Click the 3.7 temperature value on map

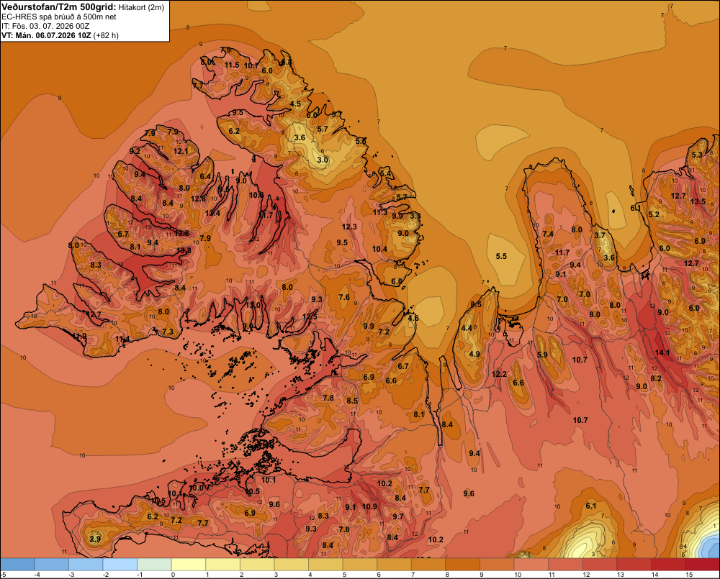click(600, 235)
